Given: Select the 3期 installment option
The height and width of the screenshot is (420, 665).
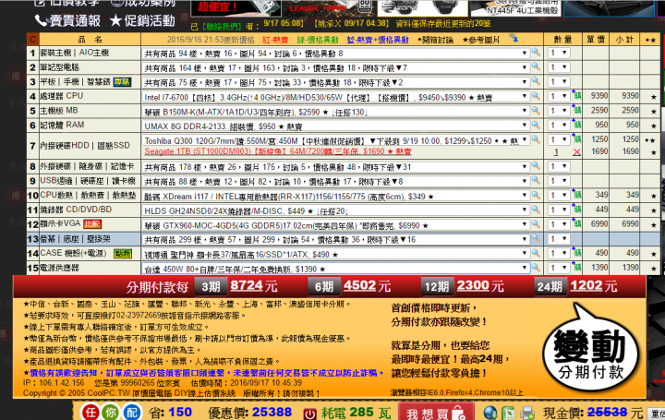Looking at the screenshot, I should pyautogui.click(x=211, y=287).
